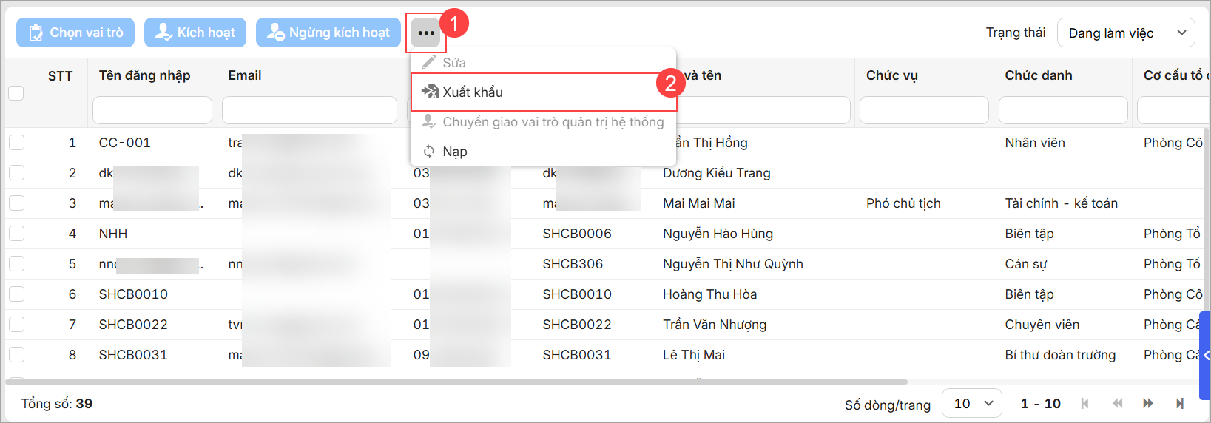Viewport: 1211px width, 423px height.
Task: Select Xuất khẩu from the menu
Action: pyautogui.click(x=473, y=92)
